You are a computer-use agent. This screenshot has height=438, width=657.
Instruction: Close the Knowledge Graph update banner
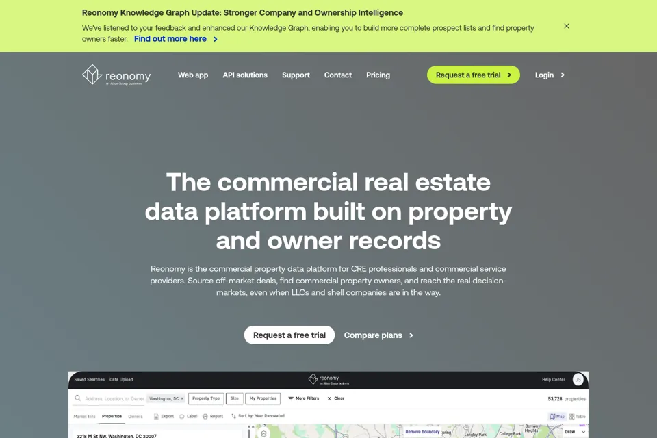pyautogui.click(x=567, y=26)
